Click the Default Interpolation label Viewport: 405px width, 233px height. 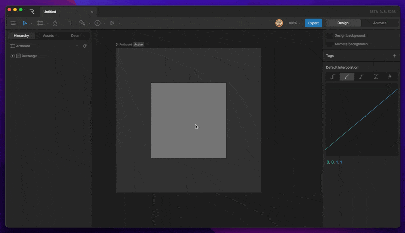pyautogui.click(x=342, y=67)
